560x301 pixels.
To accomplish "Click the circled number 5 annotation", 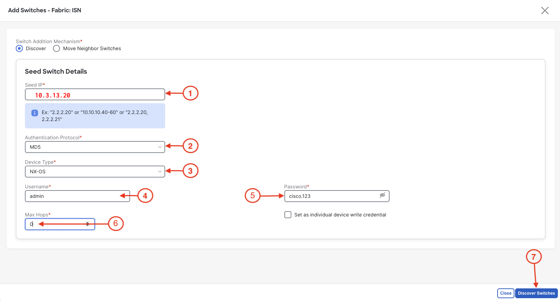I will pos(252,196).
